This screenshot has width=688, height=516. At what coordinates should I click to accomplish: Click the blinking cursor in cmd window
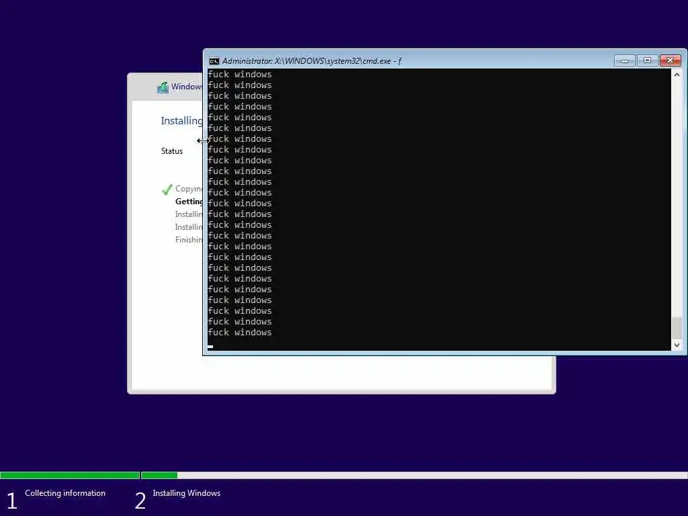click(210, 347)
